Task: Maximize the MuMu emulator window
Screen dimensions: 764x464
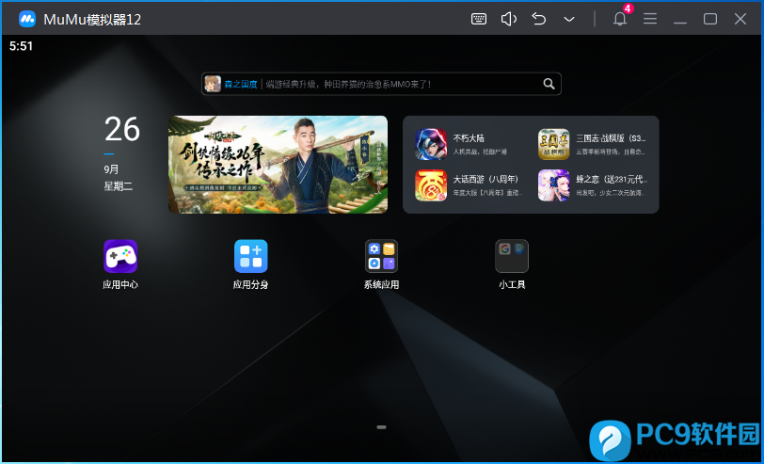Action: click(x=710, y=19)
